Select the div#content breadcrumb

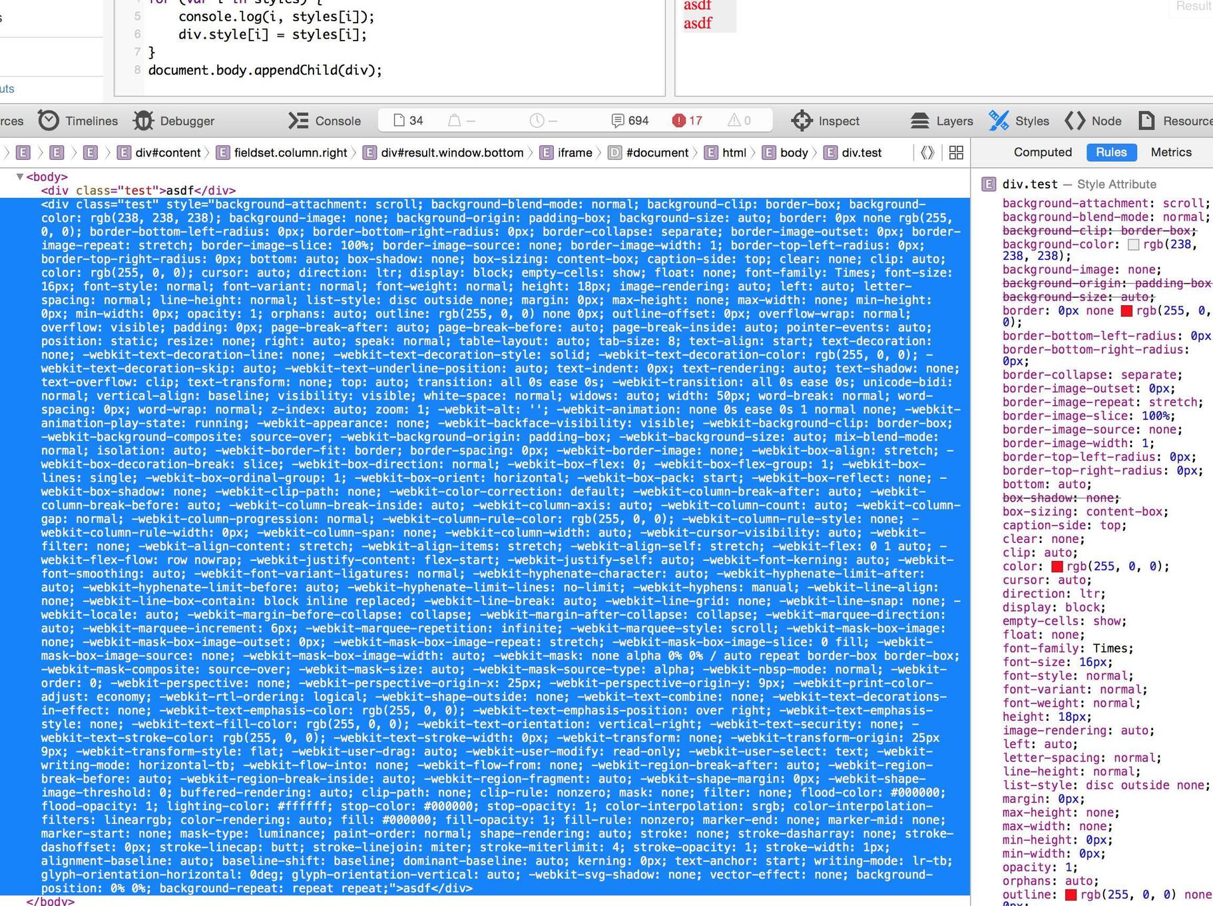click(159, 153)
